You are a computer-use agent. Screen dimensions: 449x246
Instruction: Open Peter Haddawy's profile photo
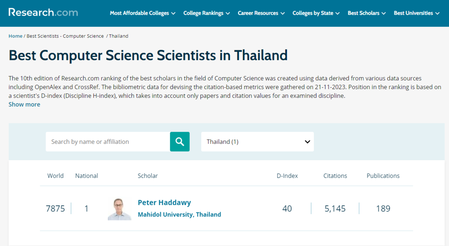click(119, 209)
